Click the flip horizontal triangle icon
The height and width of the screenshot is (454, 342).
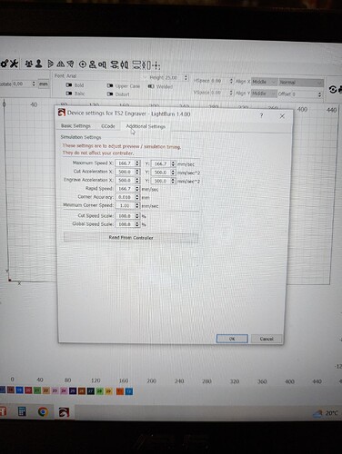51,64
